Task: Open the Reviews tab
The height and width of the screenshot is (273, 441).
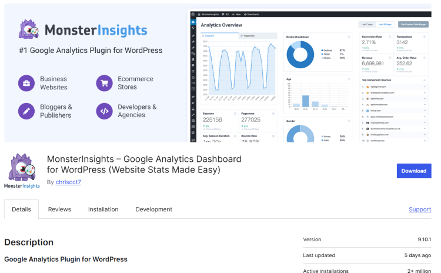Action: (x=59, y=209)
